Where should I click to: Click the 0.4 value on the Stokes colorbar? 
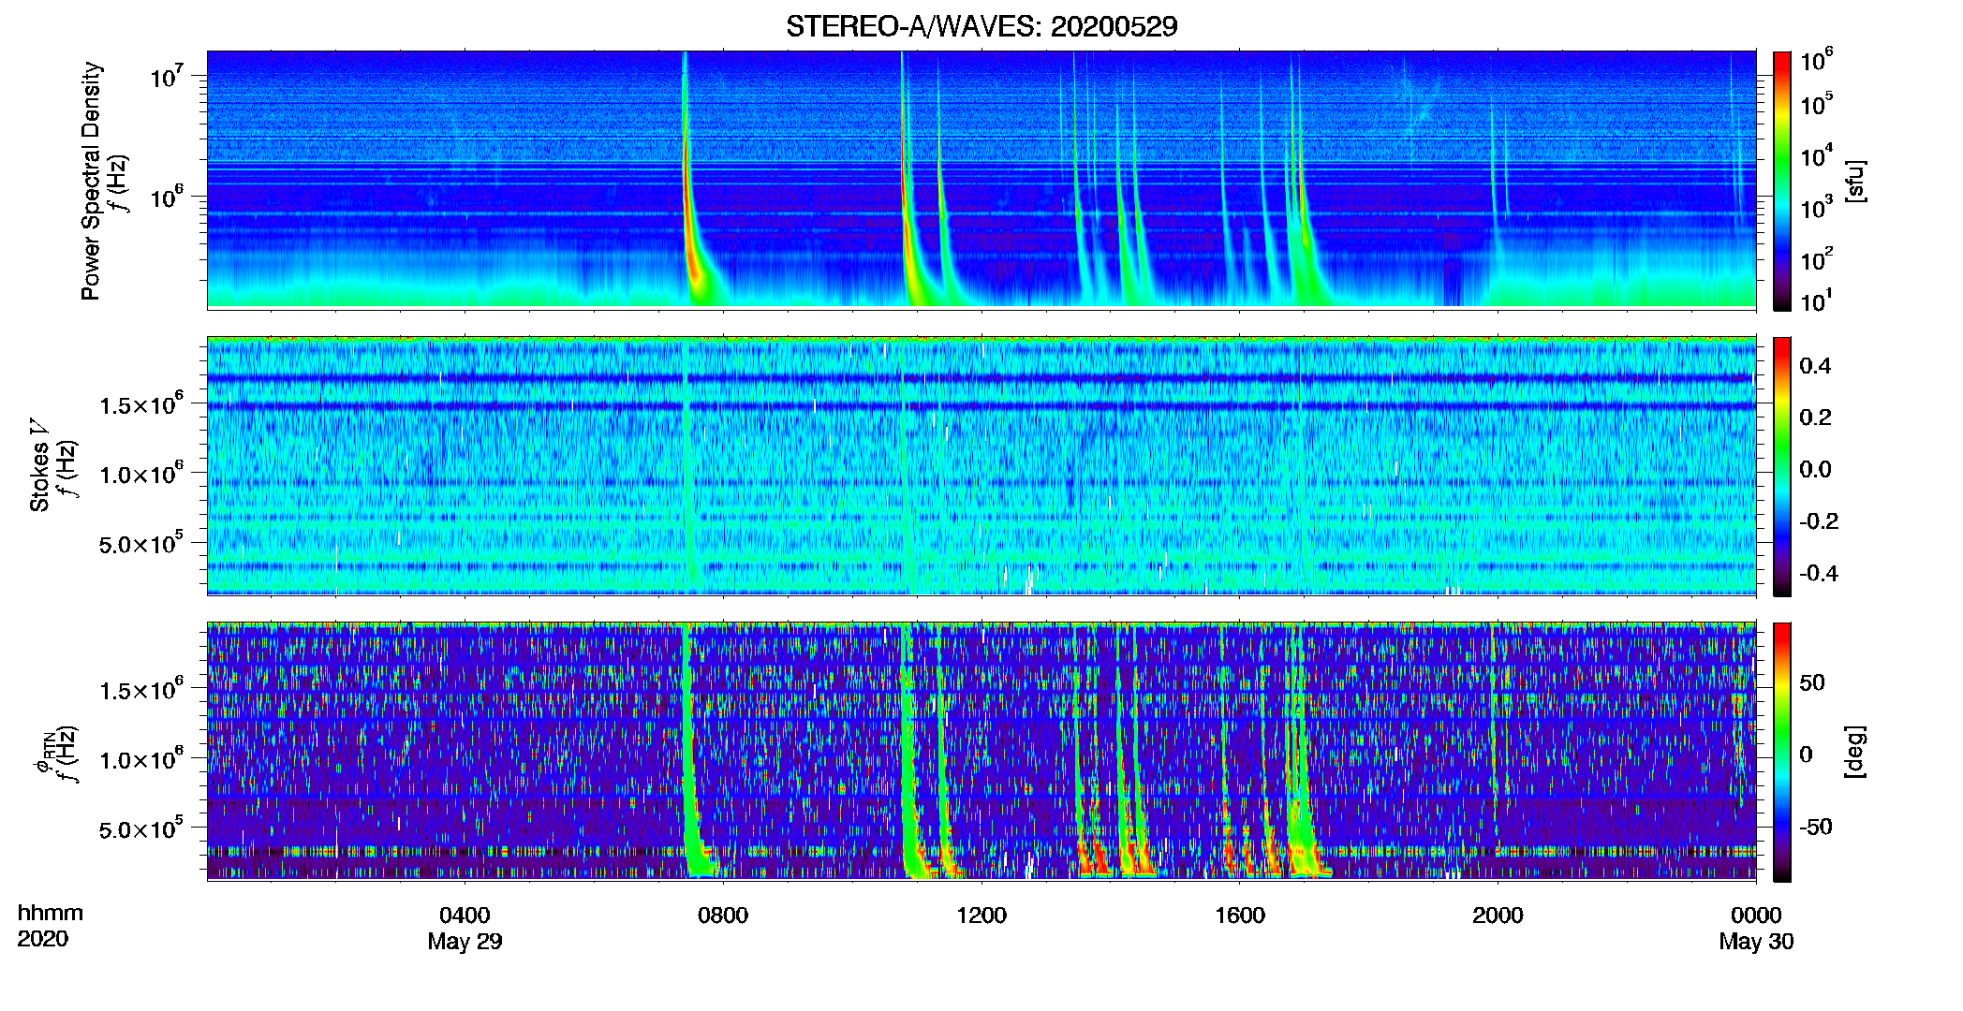1815,366
